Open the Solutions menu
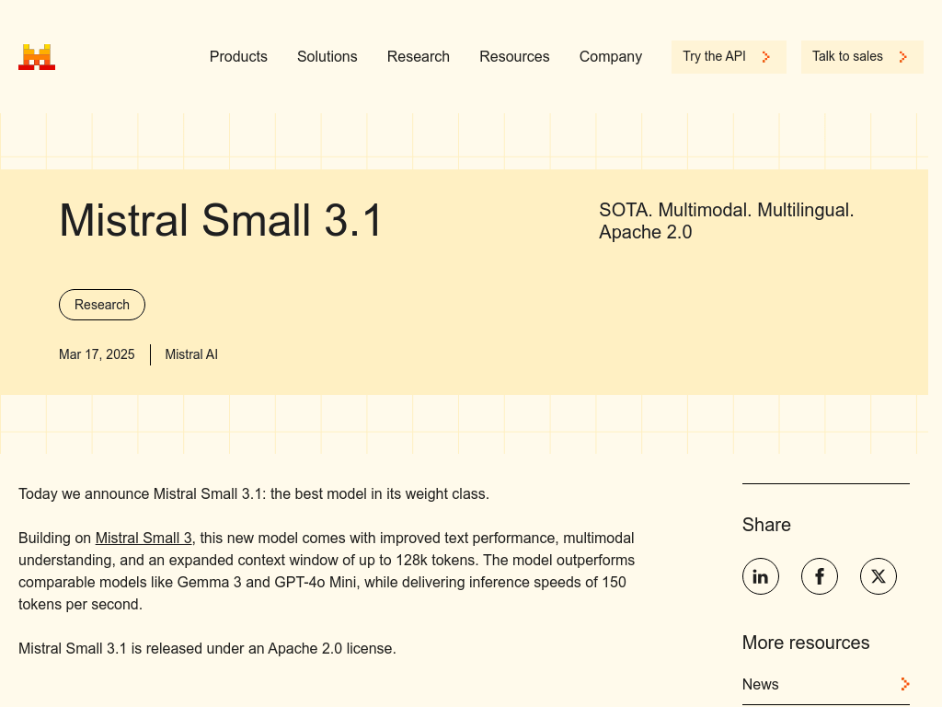The width and height of the screenshot is (942, 707). (x=327, y=56)
